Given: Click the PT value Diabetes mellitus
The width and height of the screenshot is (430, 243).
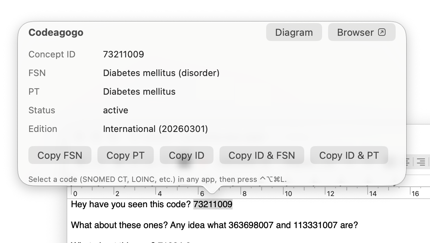Looking at the screenshot, I should pos(139,92).
